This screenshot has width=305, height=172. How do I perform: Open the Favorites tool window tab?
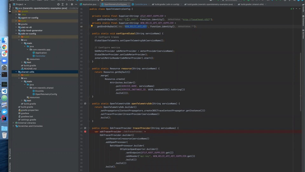(x=10, y=167)
